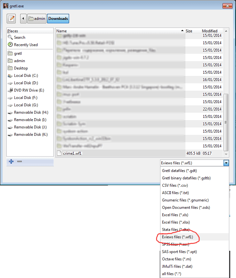Viewport: 236px width, 278px height.
Task: Go to Desktop in Places sidebar
Action: pos(21,68)
